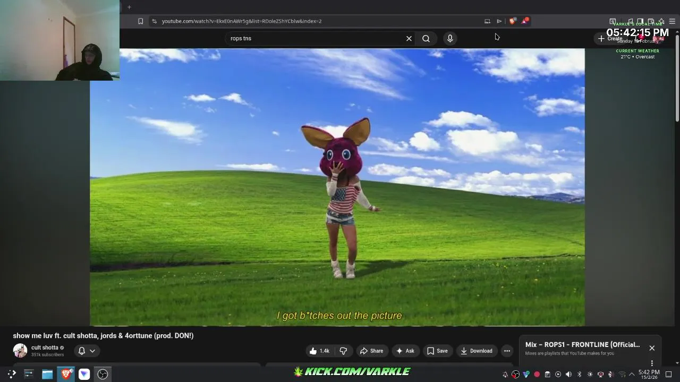The width and height of the screenshot is (680, 382).
Task: Open the browser hamburger menu
Action: 672,21
